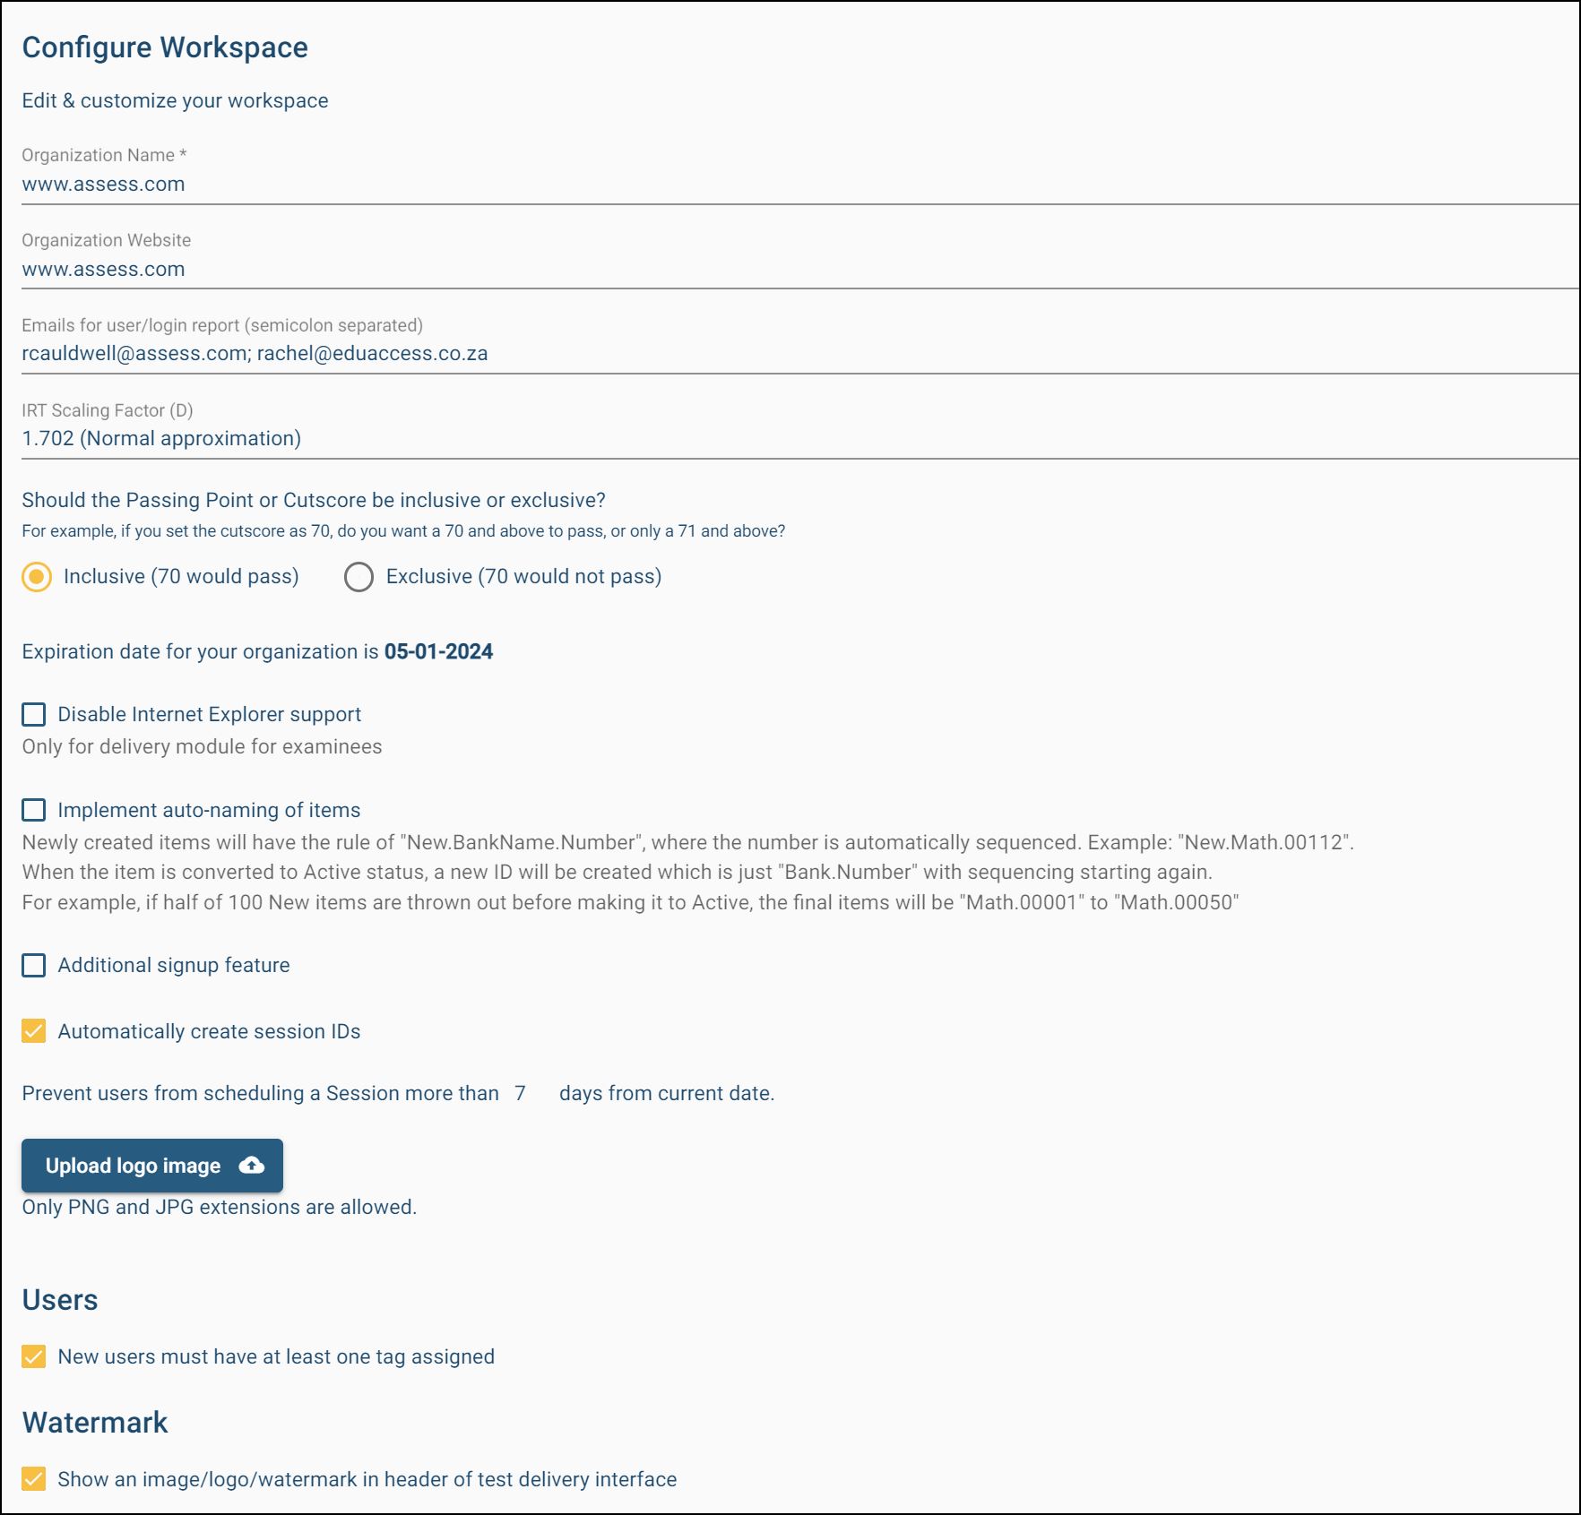Click the Disable Internet Explorer support label
The height and width of the screenshot is (1515, 1581).
point(209,714)
